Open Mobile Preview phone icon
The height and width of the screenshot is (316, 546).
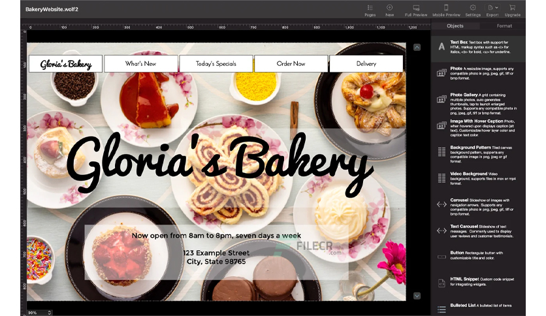[x=445, y=8]
